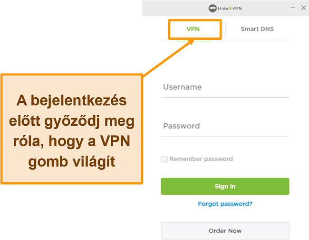
Task: Focus the Password input field
Action: coord(225,126)
